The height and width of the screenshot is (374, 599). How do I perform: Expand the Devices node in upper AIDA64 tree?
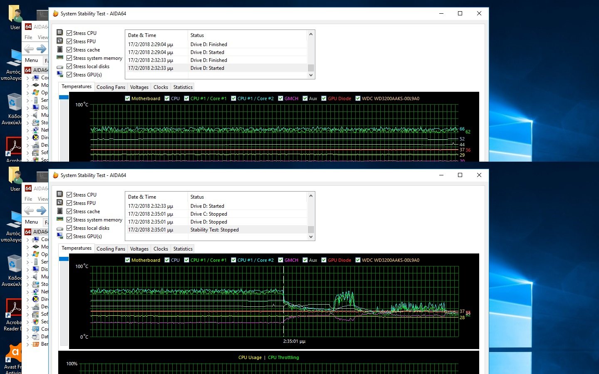[x=28, y=145]
